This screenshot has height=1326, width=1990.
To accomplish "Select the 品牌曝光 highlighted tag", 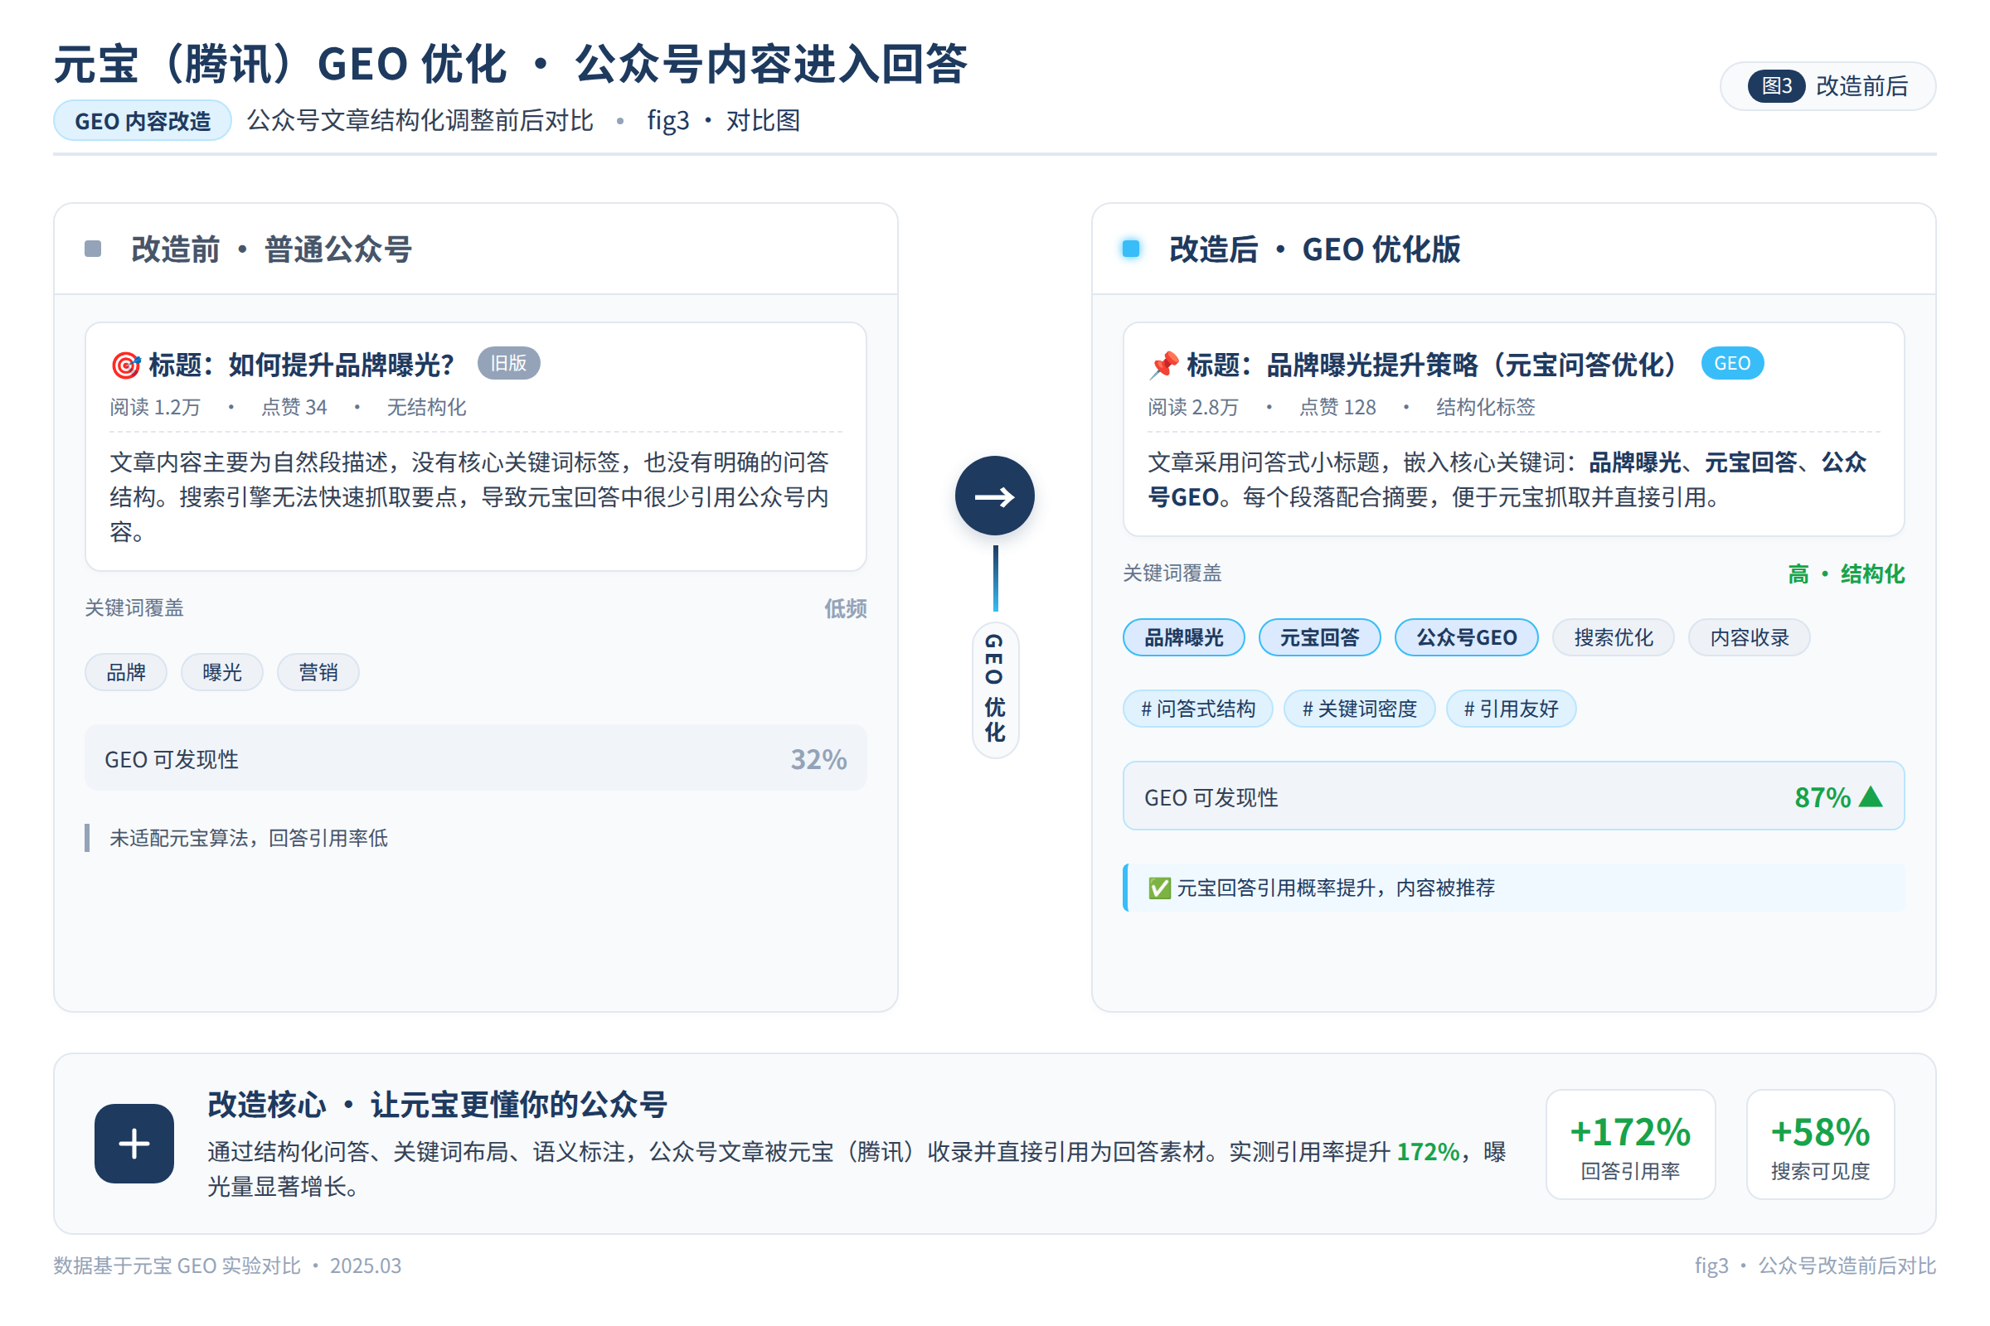I will tap(1184, 637).
